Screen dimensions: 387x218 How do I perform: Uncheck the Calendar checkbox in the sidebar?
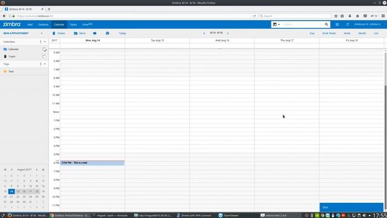coord(44,50)
